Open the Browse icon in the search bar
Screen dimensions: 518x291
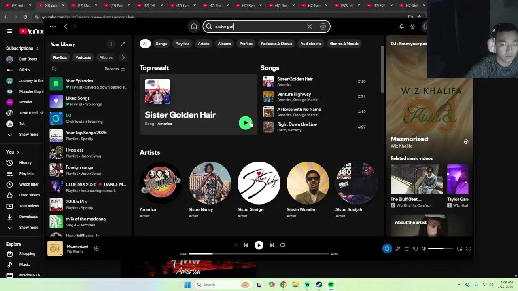[x=323, y=27]
